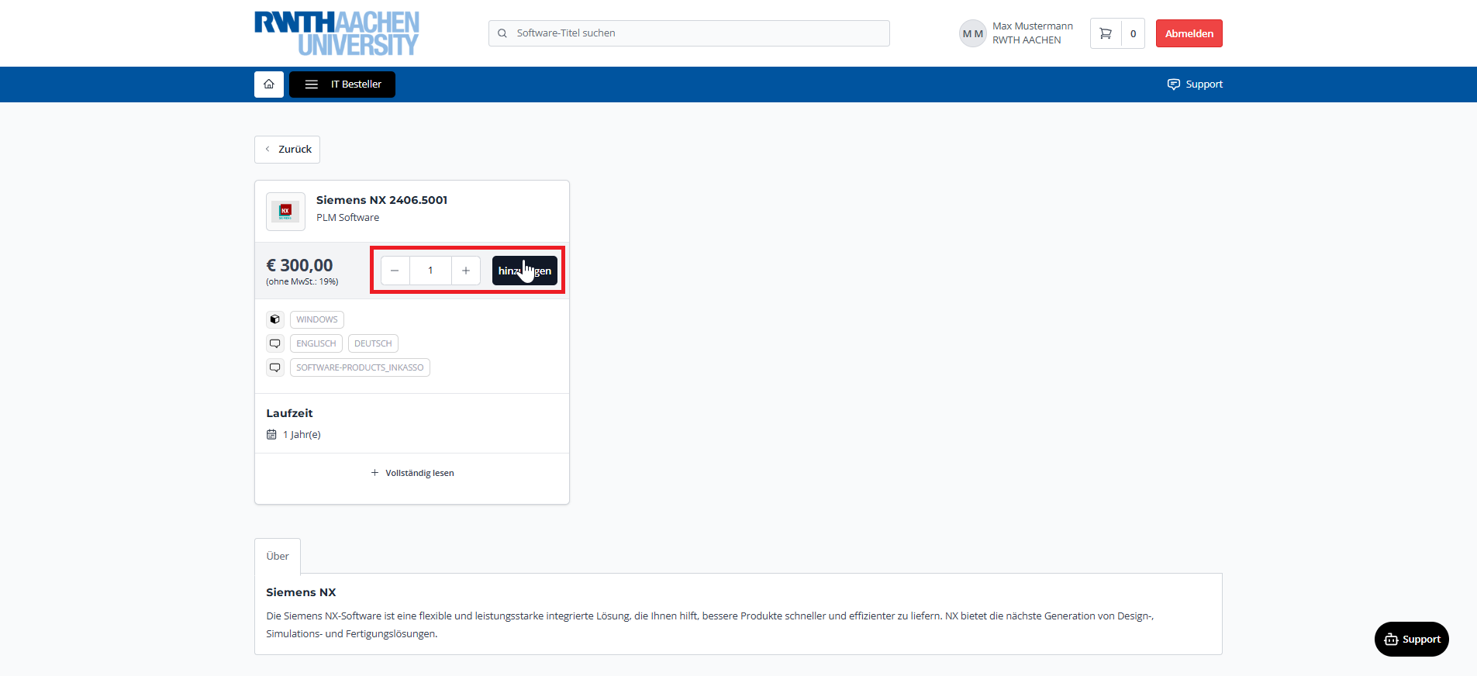Select the Über tab
This screenshot has height=676, width=1477.
point(278,556)
